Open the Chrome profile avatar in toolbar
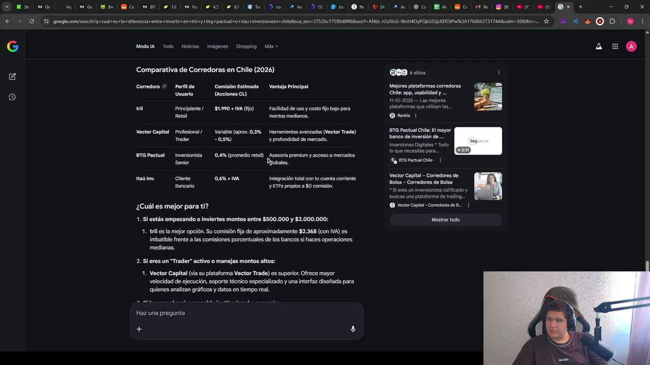 (x=630, y=21)
